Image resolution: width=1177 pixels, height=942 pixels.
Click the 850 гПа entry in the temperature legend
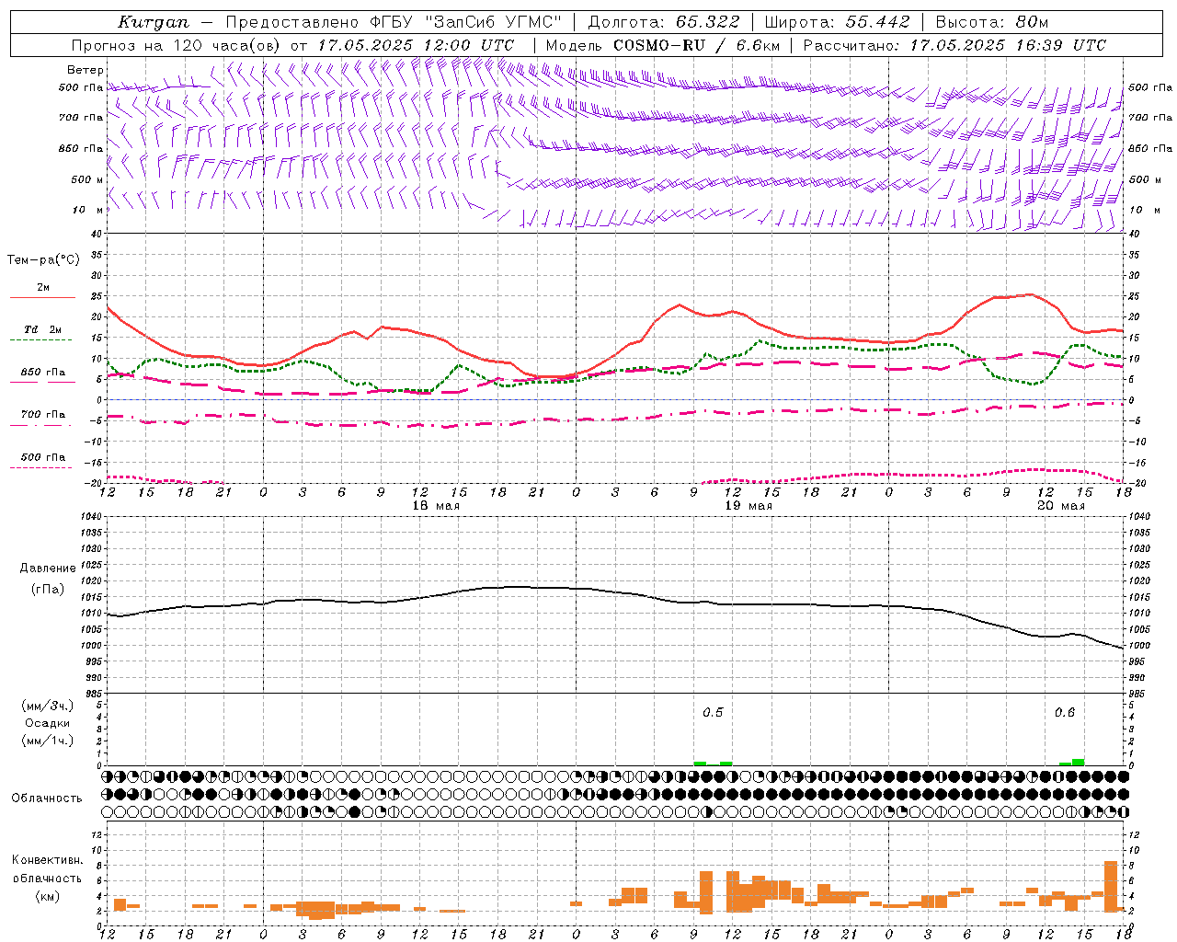coord(43,373)
